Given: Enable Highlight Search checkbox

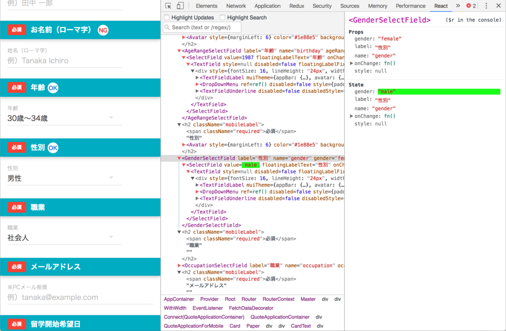Looking at the screenshot, I should pyautogui.click(x=222, y=17).
